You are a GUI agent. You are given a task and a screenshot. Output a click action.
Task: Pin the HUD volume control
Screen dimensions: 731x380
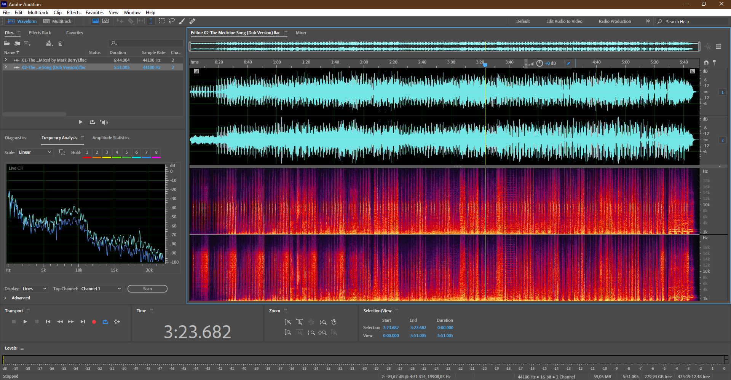tap(568, 63)
